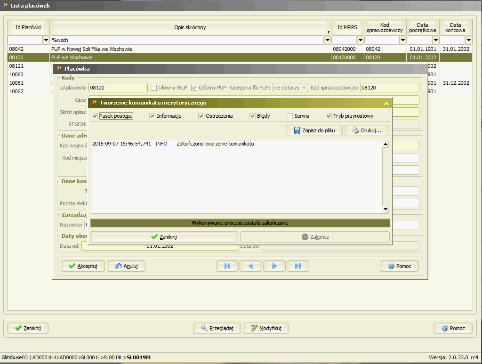Viewport: 482px width, 364px height.
Task: Click the 31.01.2002 end date cell
Action: click(456, 49)
